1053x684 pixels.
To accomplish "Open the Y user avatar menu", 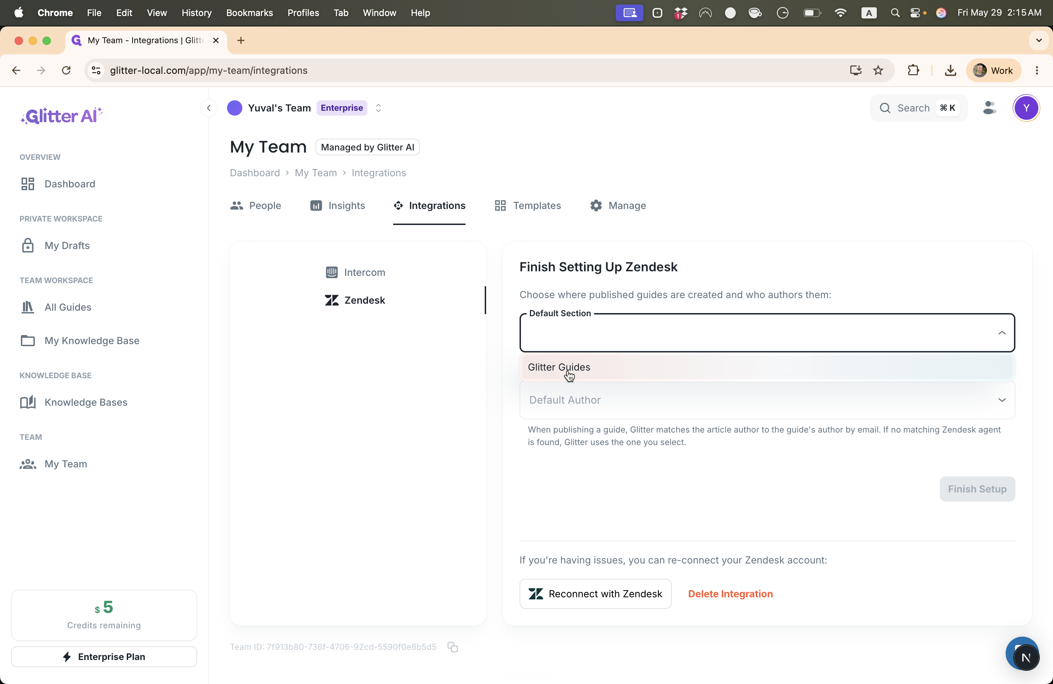I will pos(1026,108).
